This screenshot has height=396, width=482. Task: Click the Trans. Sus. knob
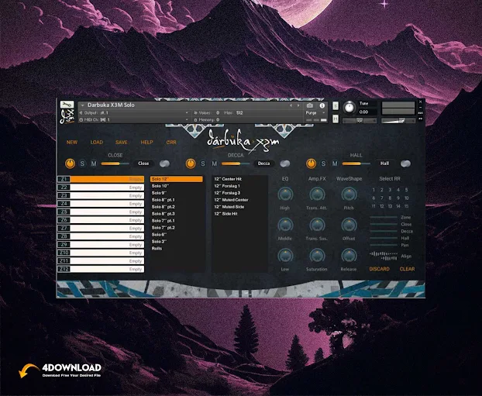click(317, 225)
